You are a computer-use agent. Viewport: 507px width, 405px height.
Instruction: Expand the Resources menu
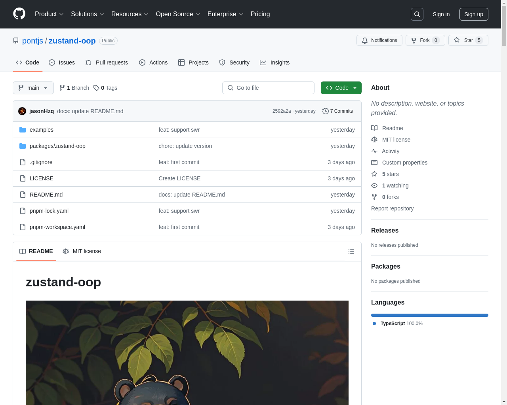pyautogui.click(x=130, y=14)
